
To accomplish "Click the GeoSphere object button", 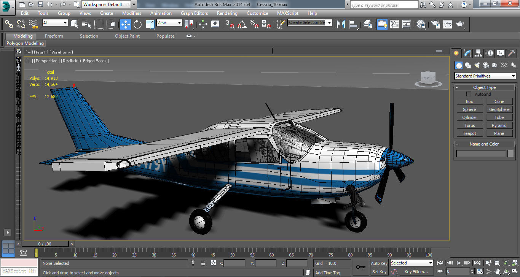I will pos(499,109).
